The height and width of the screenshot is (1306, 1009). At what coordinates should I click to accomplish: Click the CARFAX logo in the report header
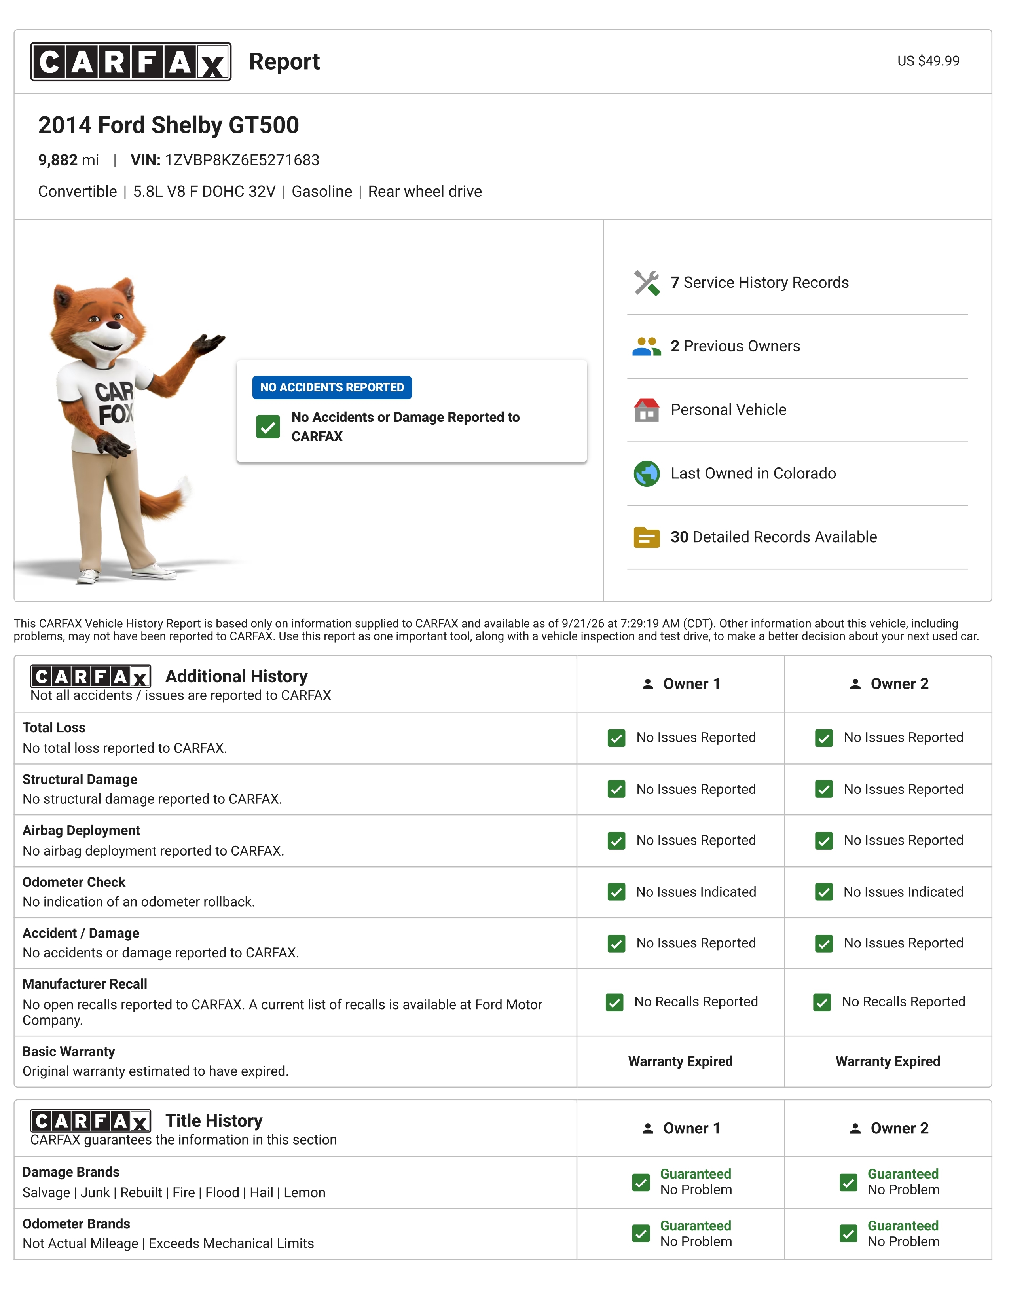pyautogui.click(x=131, y=62)
